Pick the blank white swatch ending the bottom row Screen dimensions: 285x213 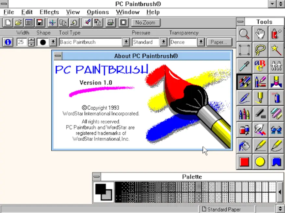pos(272,197)
